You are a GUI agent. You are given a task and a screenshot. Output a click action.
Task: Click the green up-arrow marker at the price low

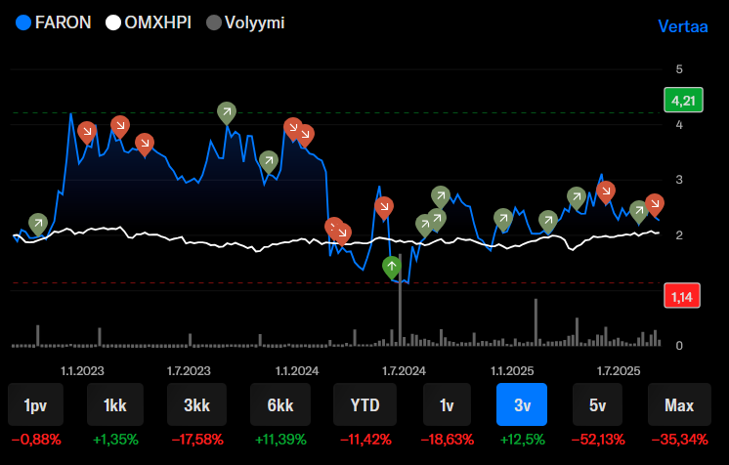[x=392, y=266]
